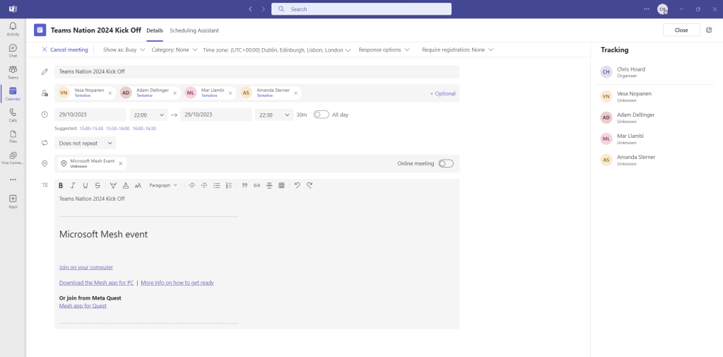Open the 22:00 start time dropdown
This screenshot has width=723, height=357.
[x=149, y=115]
